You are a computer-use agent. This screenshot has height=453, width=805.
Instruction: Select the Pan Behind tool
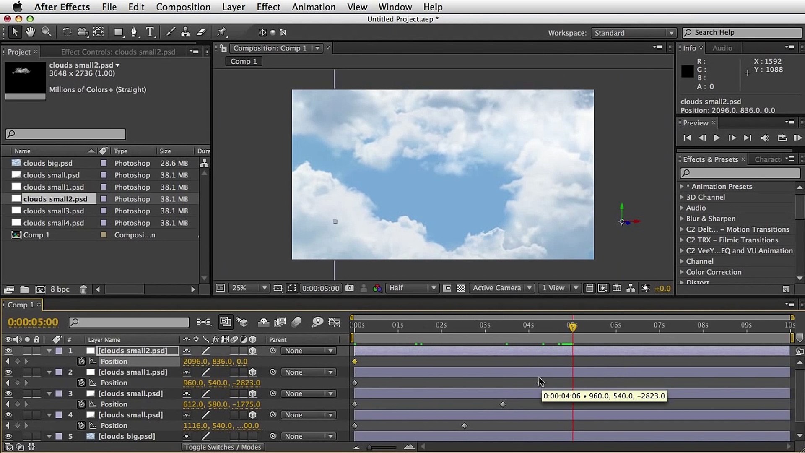[99, 32]
